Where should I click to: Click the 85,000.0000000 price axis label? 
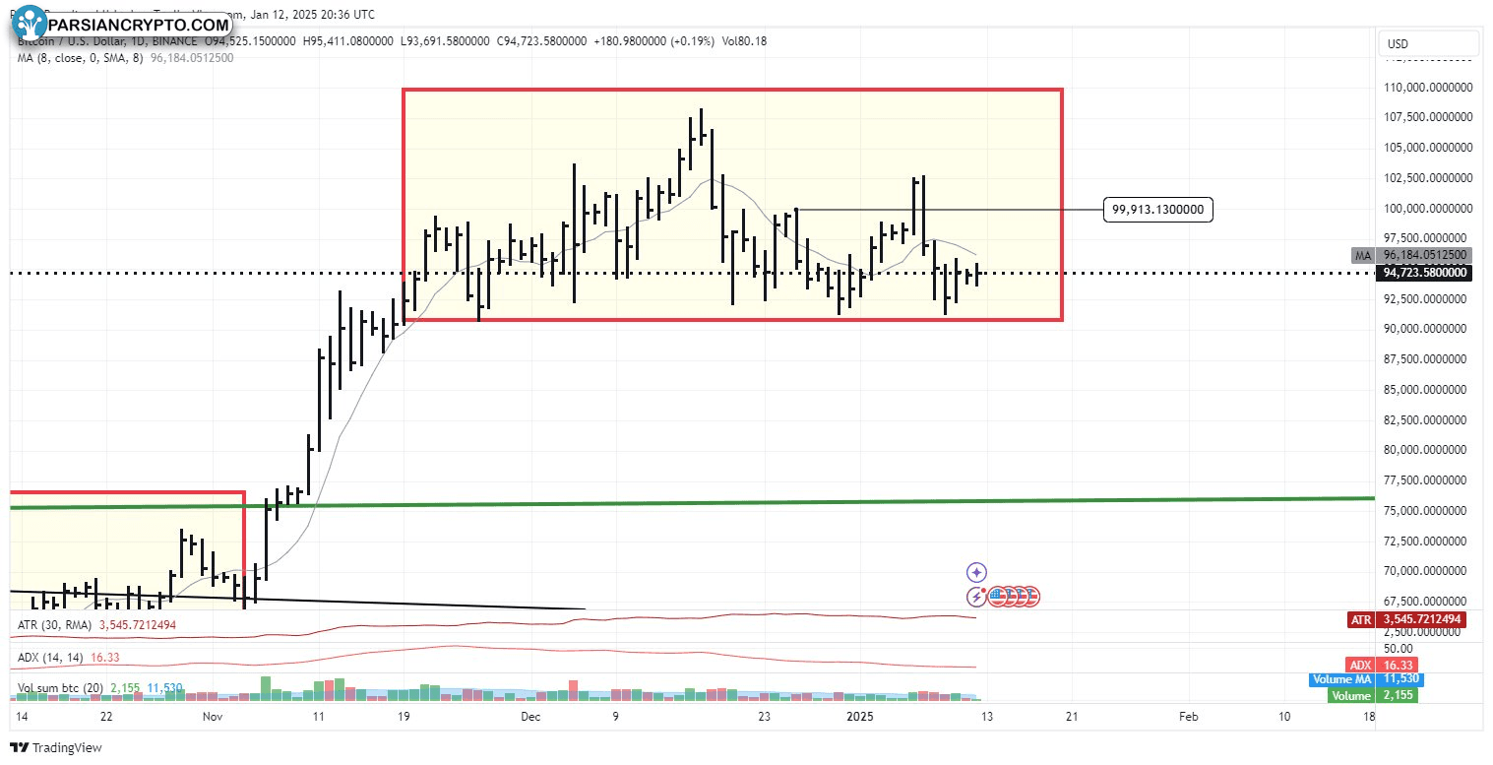1427,390
